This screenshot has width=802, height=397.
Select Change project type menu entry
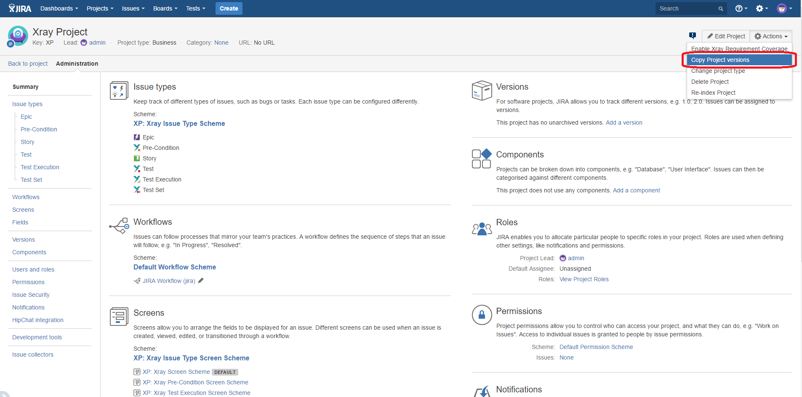click(x=739, y=71)
